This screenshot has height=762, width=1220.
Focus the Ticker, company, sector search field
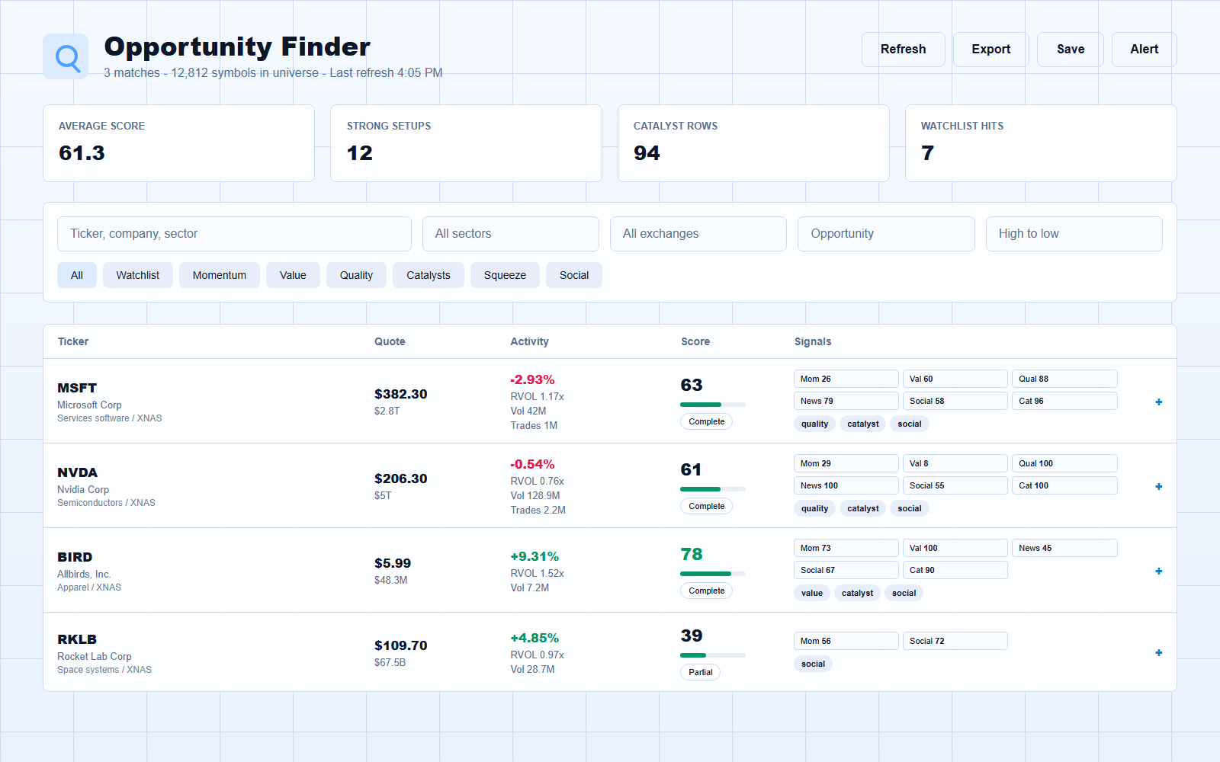(x=234, y=234)
